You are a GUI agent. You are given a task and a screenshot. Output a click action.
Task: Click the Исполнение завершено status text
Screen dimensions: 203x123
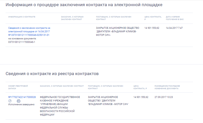[x=21, y=104]
